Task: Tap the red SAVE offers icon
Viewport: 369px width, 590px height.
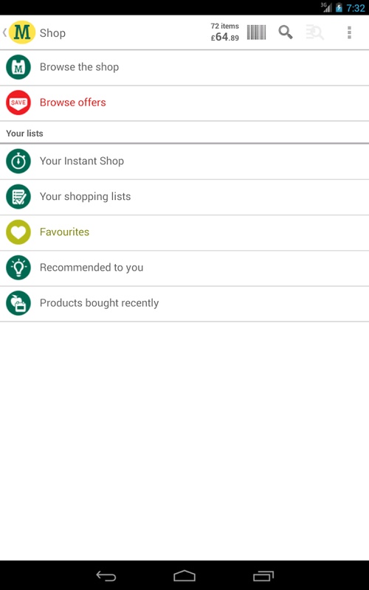Action: 18,103
